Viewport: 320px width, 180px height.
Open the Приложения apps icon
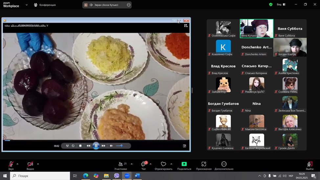(204, 164)
